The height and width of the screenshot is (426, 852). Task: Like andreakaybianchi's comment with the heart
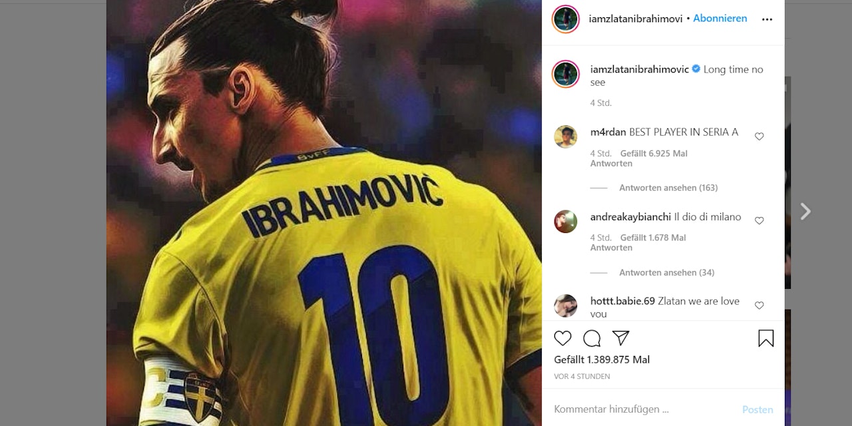click(759, 221)
